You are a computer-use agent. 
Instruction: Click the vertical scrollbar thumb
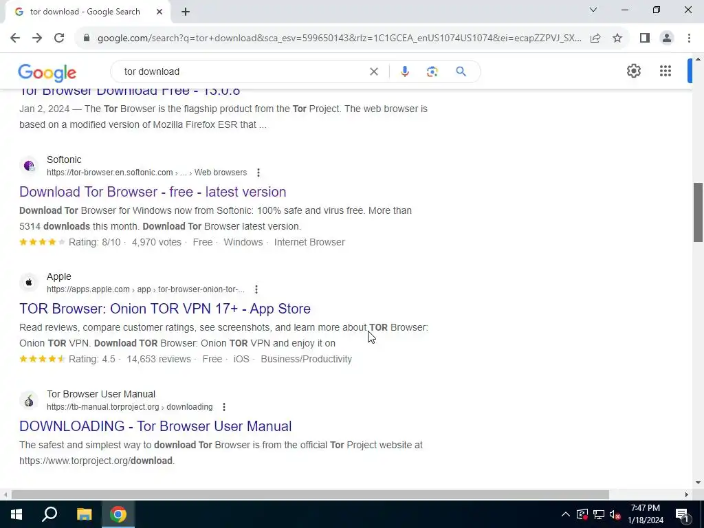[x=698, y=212]
